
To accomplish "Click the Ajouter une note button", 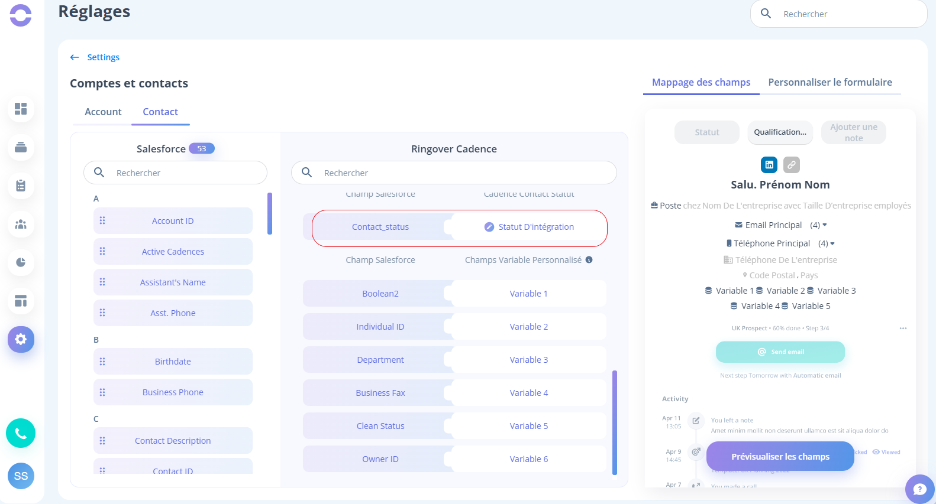I will (854, 132).
